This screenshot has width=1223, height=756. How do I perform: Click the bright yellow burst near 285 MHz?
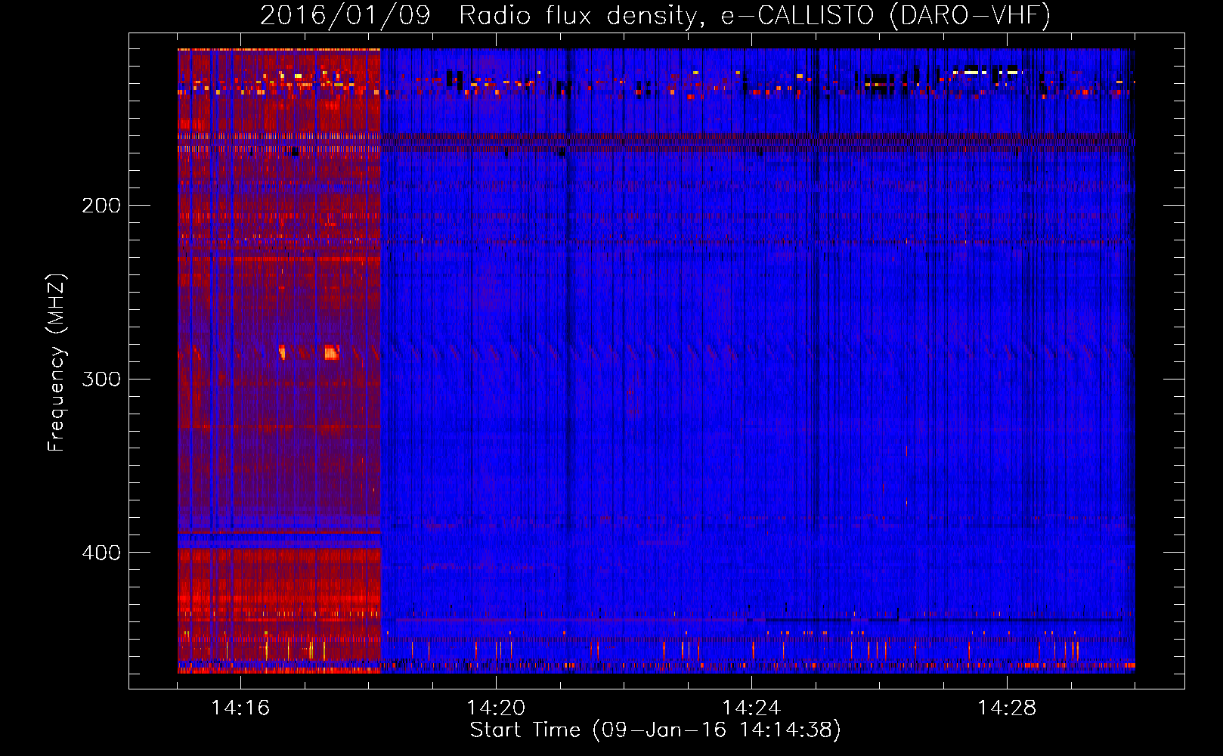pos(331,352)
